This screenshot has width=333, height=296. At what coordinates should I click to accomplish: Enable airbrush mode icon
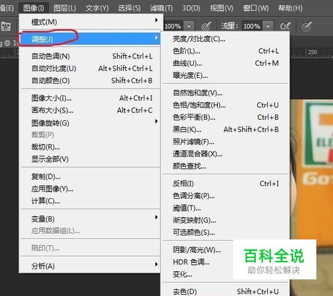285,26
